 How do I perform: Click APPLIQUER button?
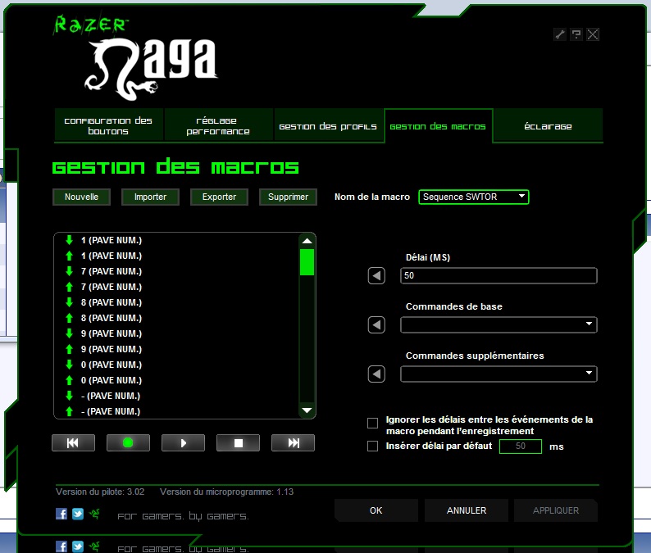(x=556, y=510)
